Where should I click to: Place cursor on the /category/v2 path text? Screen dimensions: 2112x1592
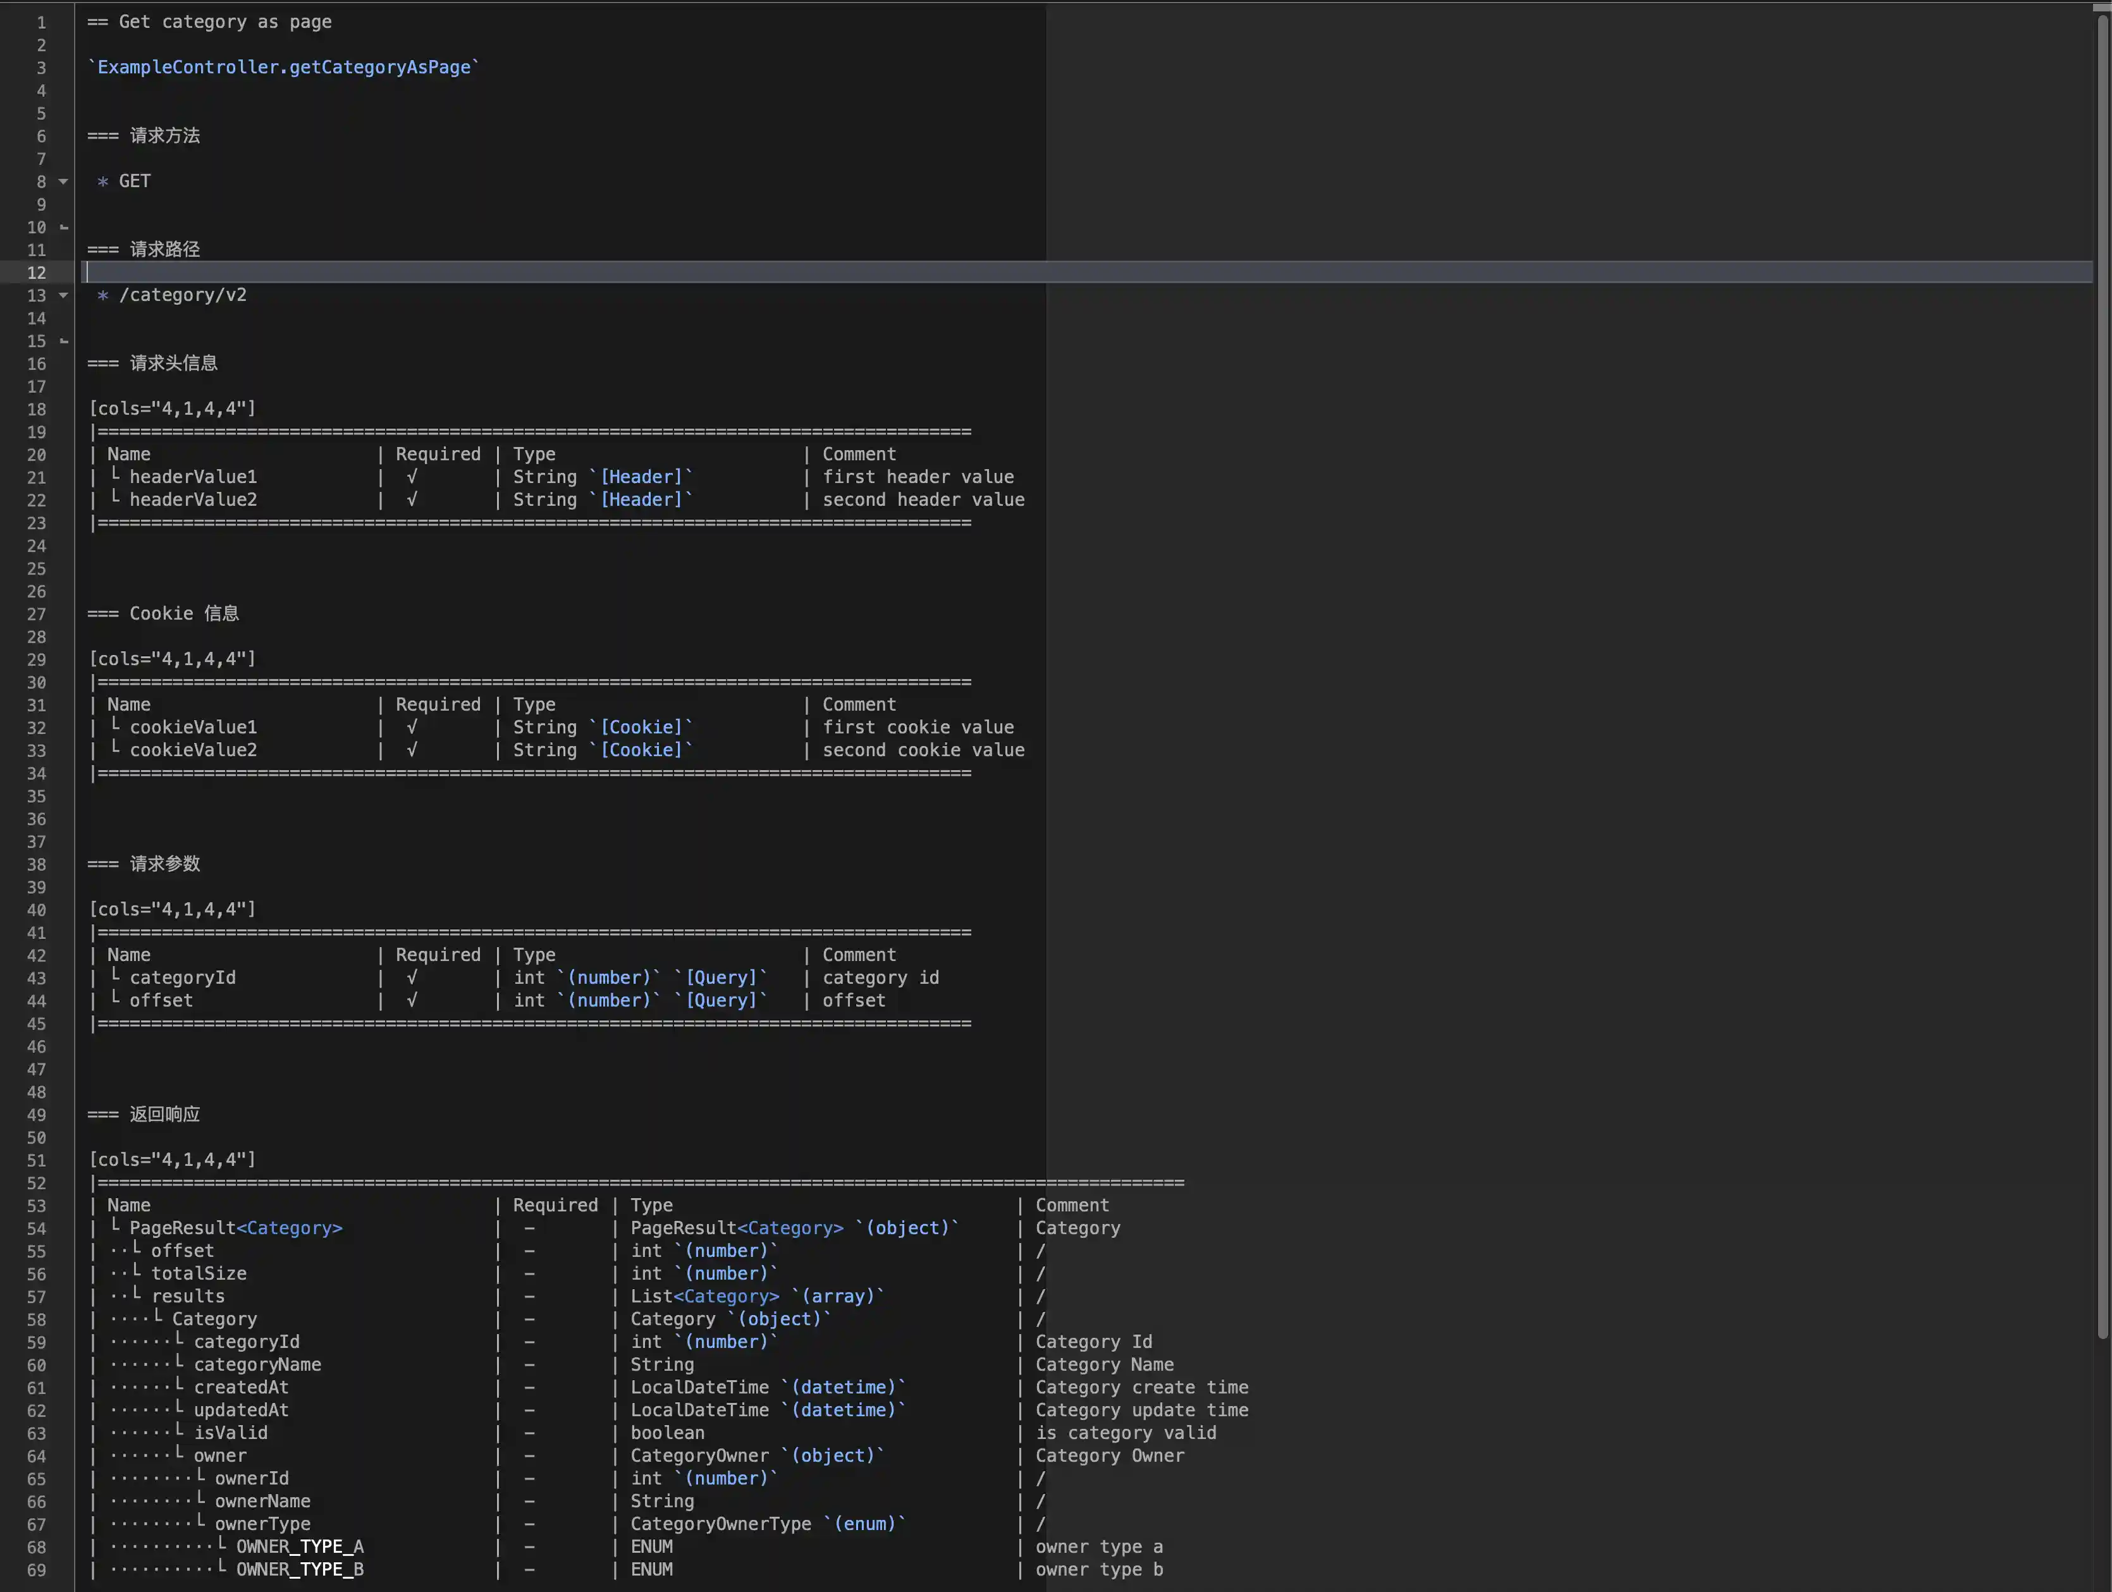(182, 295)
